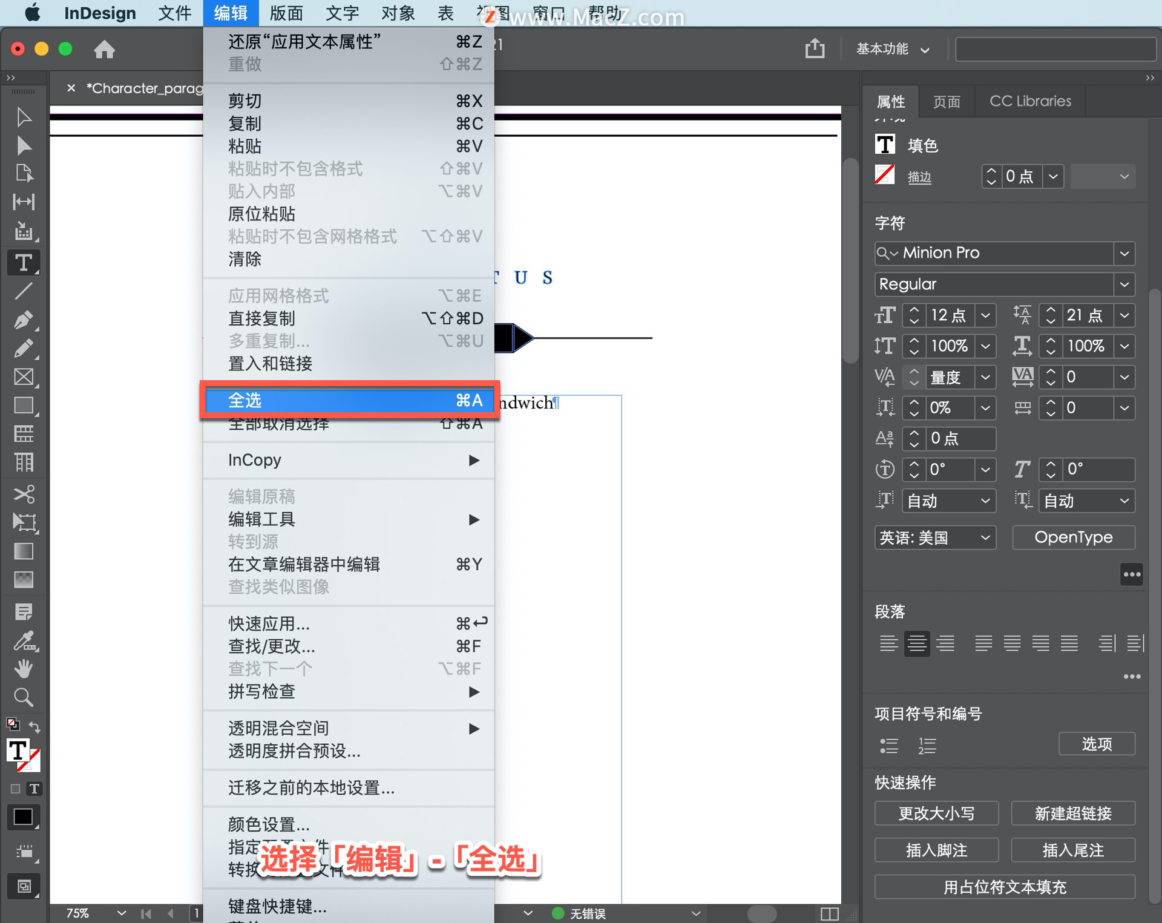
Task: Click the 填色 fill color swatch
Action: point(885,145)
